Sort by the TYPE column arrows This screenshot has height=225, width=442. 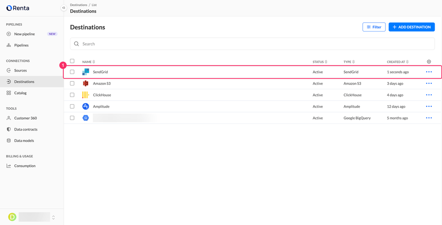[x=354, y=62]
